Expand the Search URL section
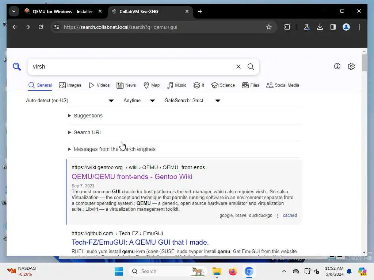 [x=88, y=132]
